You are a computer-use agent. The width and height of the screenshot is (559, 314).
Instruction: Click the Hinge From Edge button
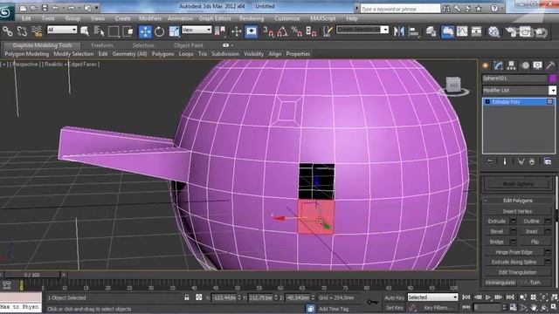click(514, 252)
